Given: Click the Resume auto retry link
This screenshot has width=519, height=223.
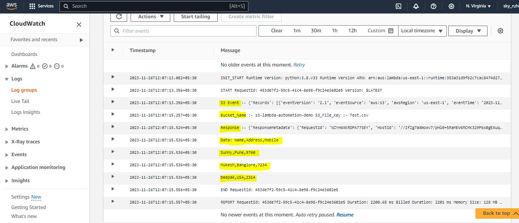Looking at the screenshot, I should click(x=345, y=214).
